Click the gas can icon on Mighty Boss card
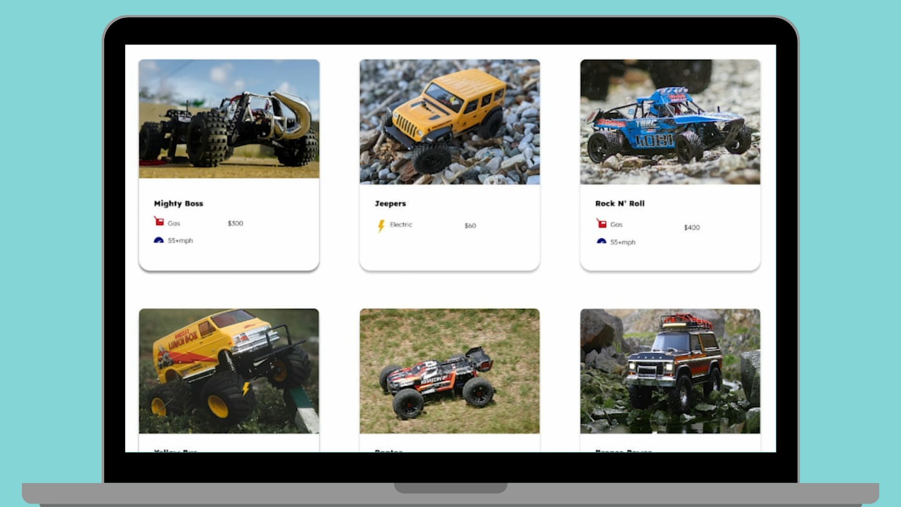Image resolution: width=901 pixels, height=507 pixels. click(x=159, y=221)
